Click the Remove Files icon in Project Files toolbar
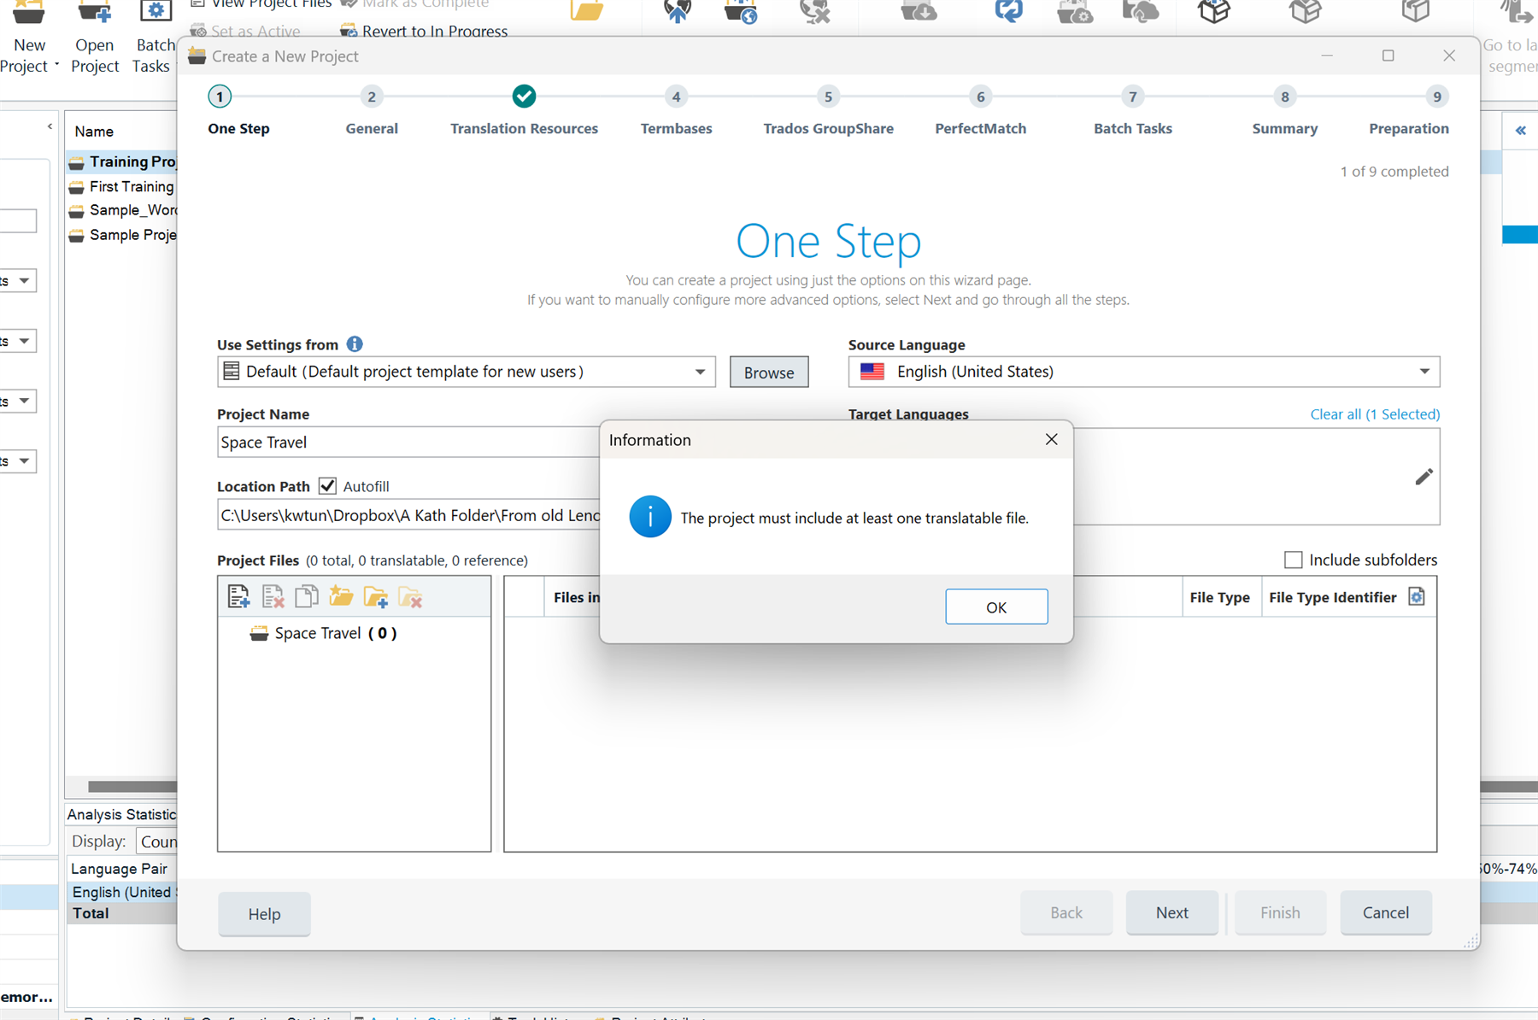This screenshot has height=1020, width=1538. 273,596
